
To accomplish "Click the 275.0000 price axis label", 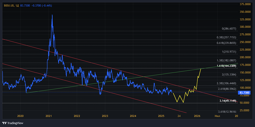I will 245,34.
